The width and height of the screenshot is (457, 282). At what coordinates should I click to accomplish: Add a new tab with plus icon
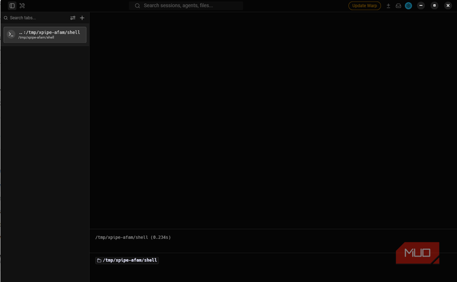click(82, 18)
